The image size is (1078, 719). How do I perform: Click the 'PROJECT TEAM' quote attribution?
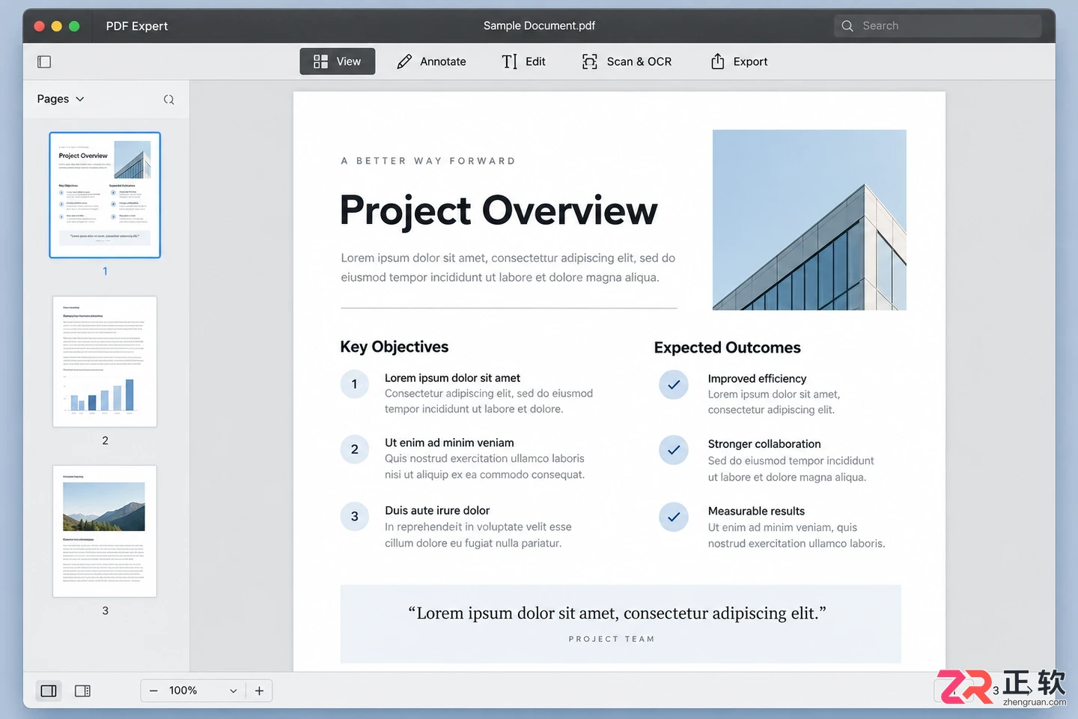612,639
